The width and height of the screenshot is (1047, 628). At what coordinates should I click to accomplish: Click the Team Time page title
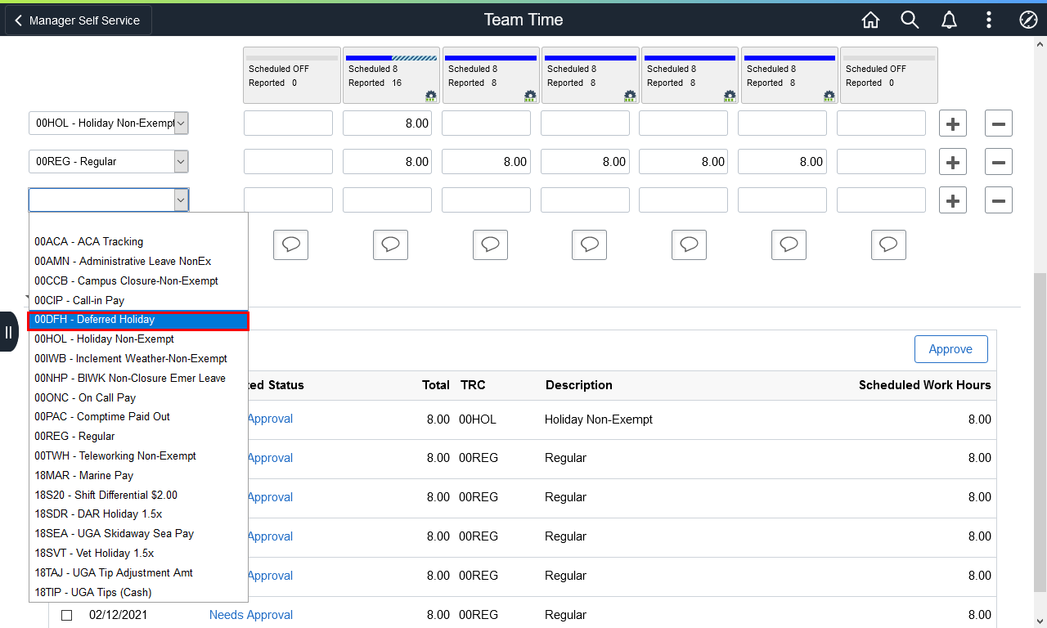pos(523,20)
